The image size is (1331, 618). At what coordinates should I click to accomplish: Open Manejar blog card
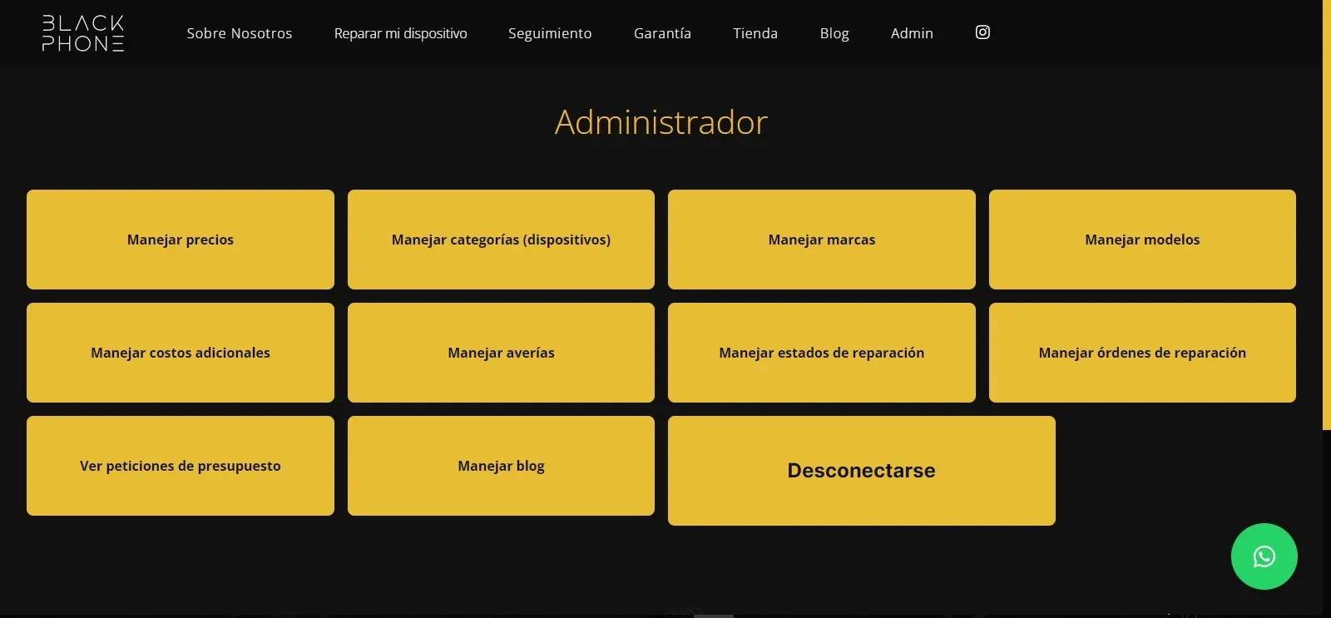pyautogui.click(x=501, y=466)
